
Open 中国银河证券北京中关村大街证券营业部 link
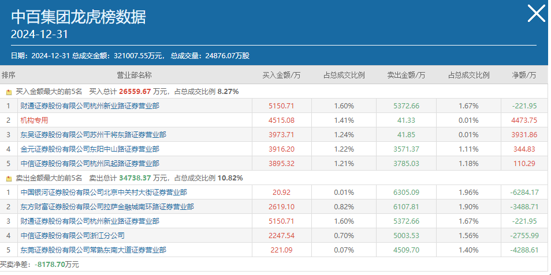coord(103,192)
